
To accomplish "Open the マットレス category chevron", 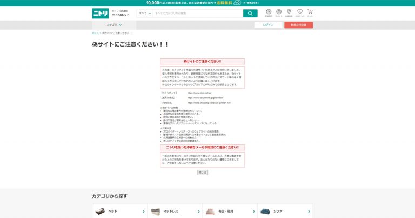I will (x=198, y=212).
